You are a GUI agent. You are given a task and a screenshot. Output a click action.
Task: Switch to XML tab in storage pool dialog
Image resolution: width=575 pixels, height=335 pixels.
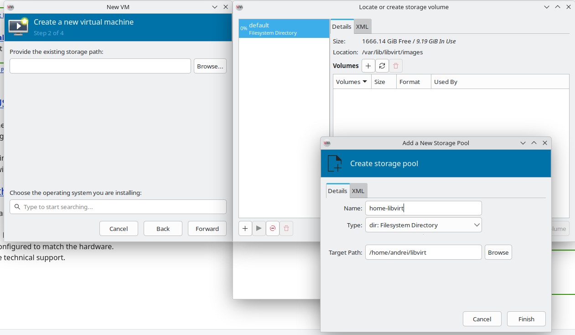358,191
